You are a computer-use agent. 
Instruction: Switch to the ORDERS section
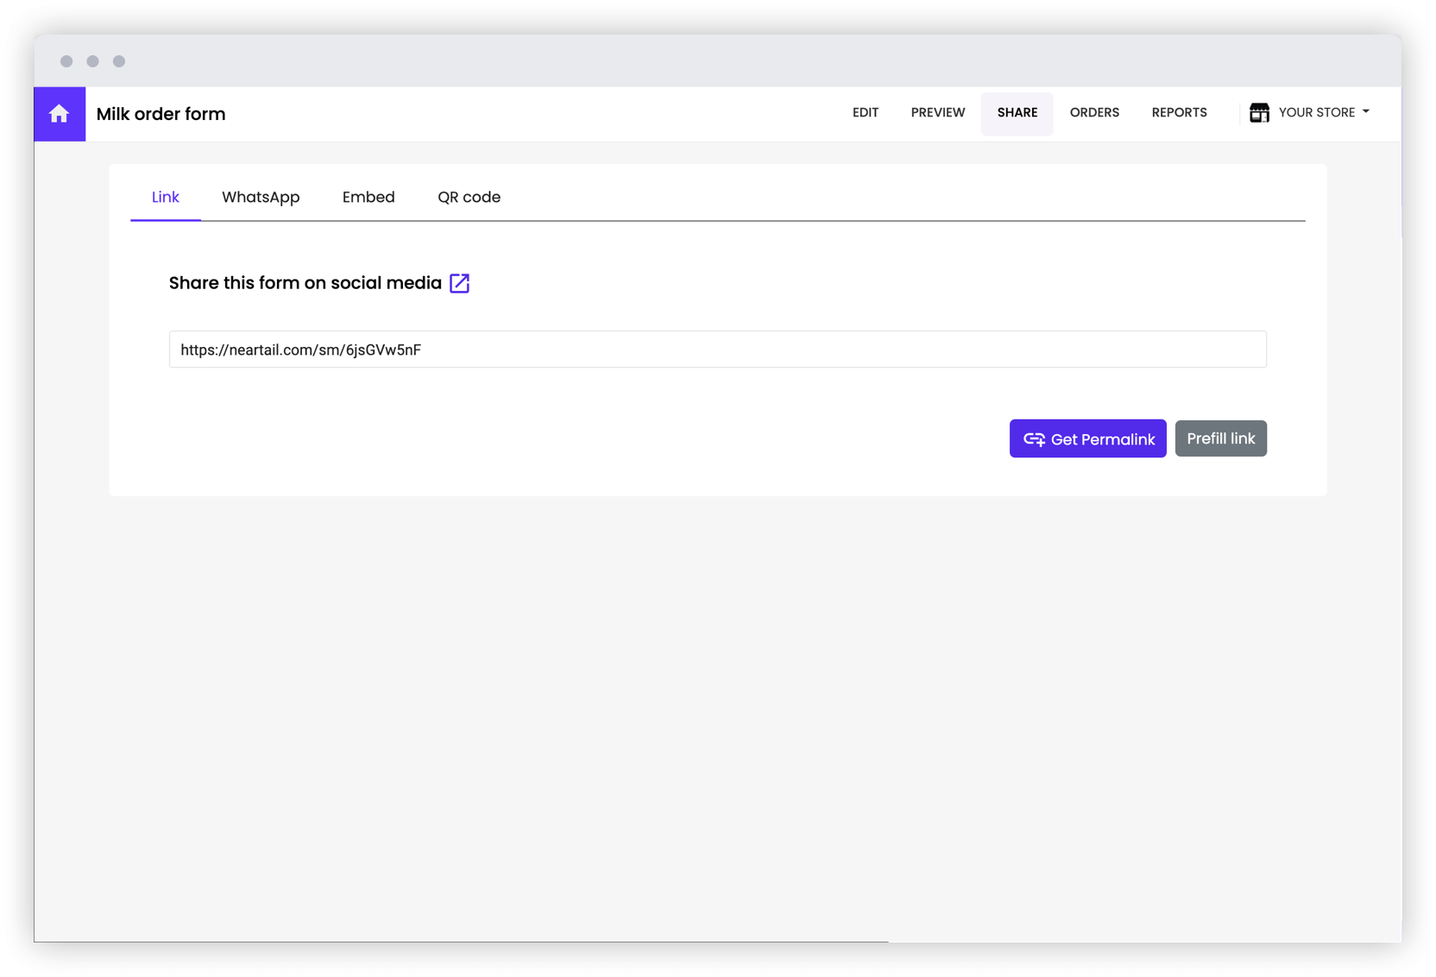tap(1094, 112)
